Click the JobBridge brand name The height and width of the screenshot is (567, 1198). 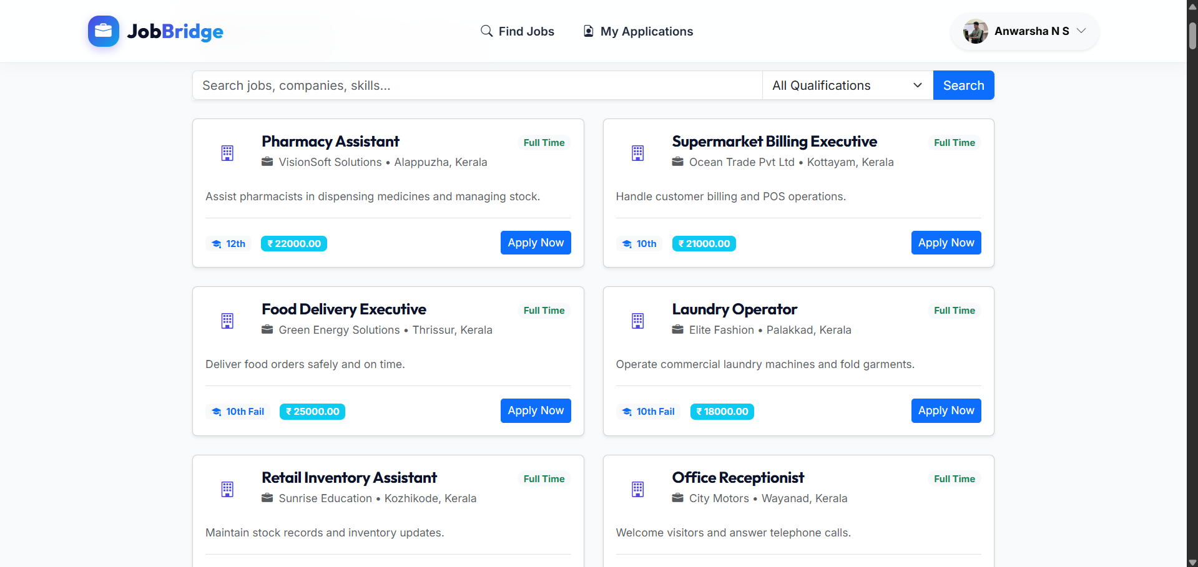point(175,31)
